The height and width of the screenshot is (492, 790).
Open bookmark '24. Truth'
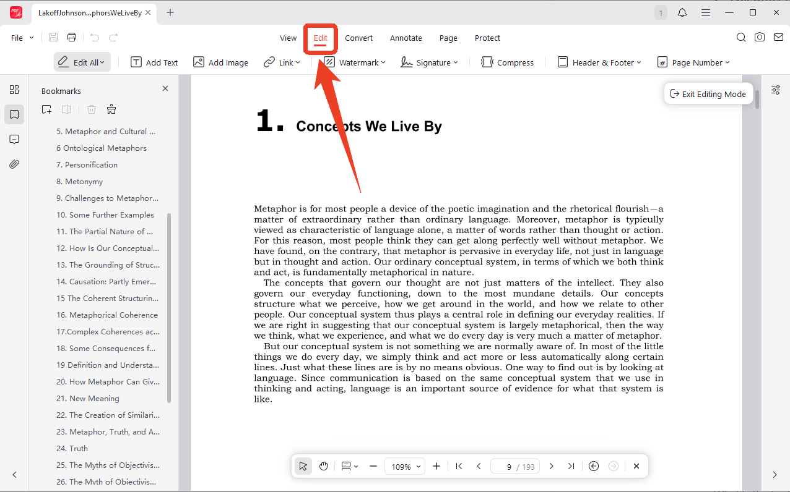click(72, 449)
